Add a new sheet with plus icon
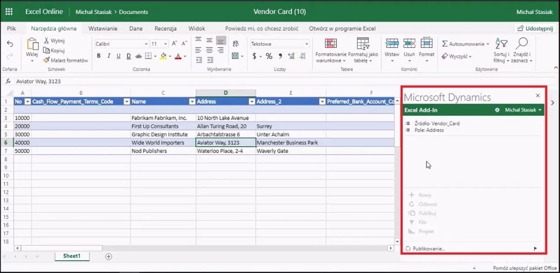The height and width of the screenshot is (273, 560). coord(109,256)
